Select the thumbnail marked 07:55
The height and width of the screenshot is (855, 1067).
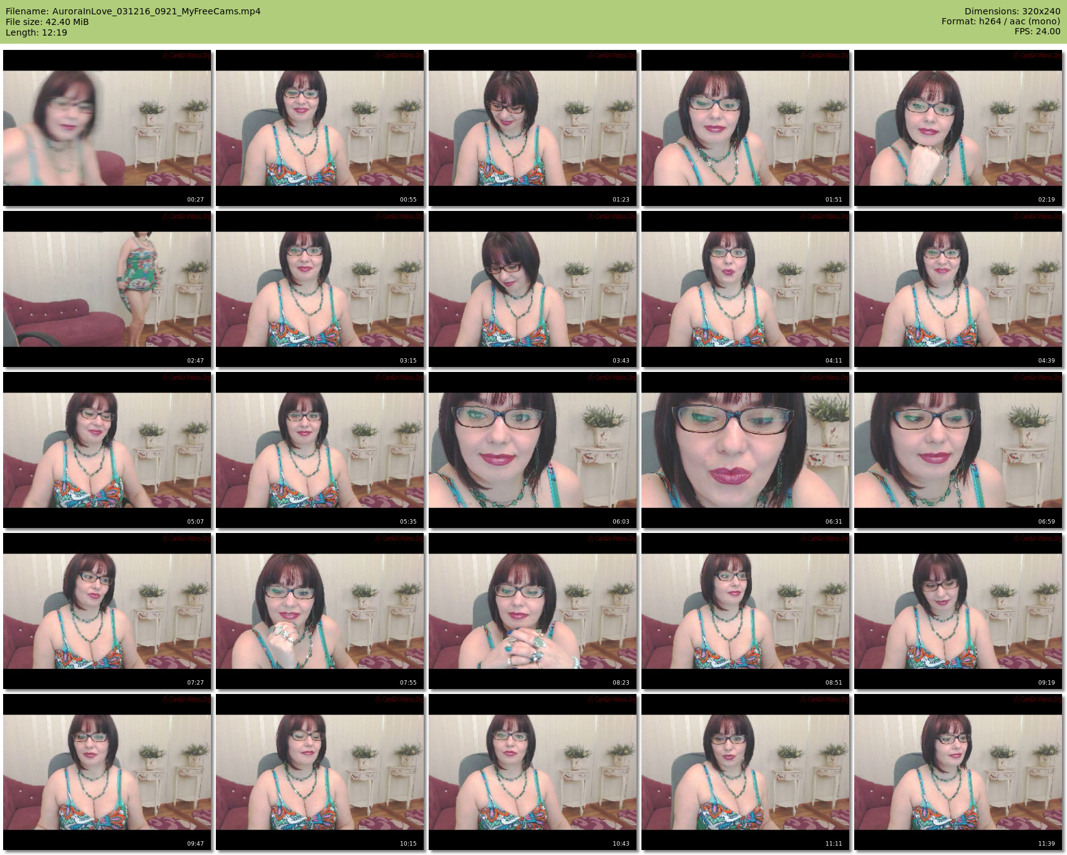point(320,611)
